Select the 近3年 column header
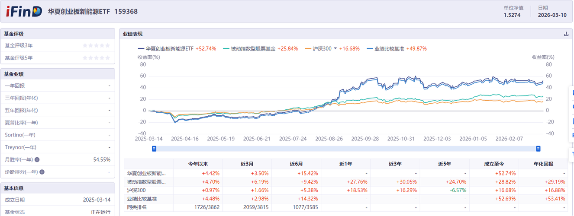Image resolution: width=574 pixels, height=216 pixels. 395,164
